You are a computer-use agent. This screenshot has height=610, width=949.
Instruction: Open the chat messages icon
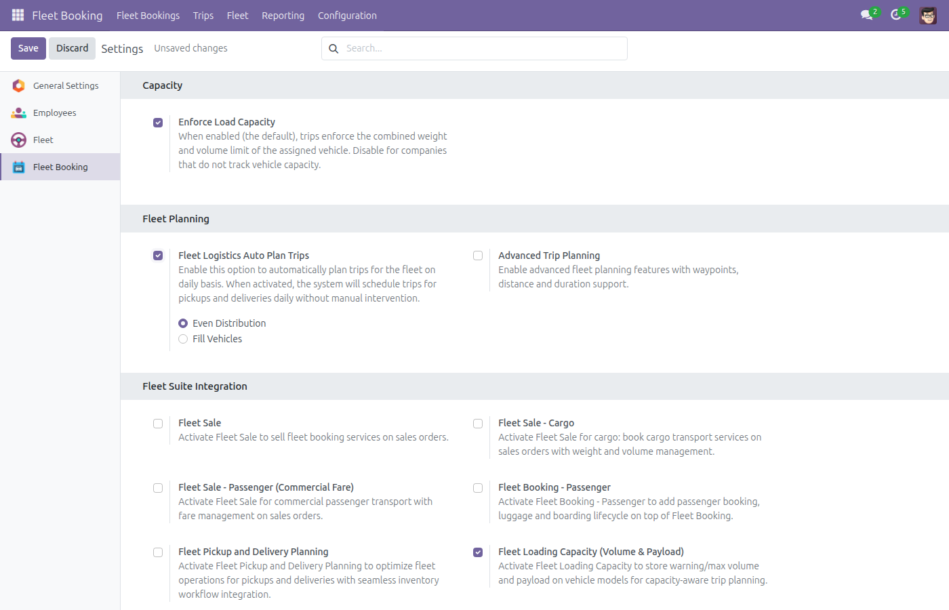(866, 15)
